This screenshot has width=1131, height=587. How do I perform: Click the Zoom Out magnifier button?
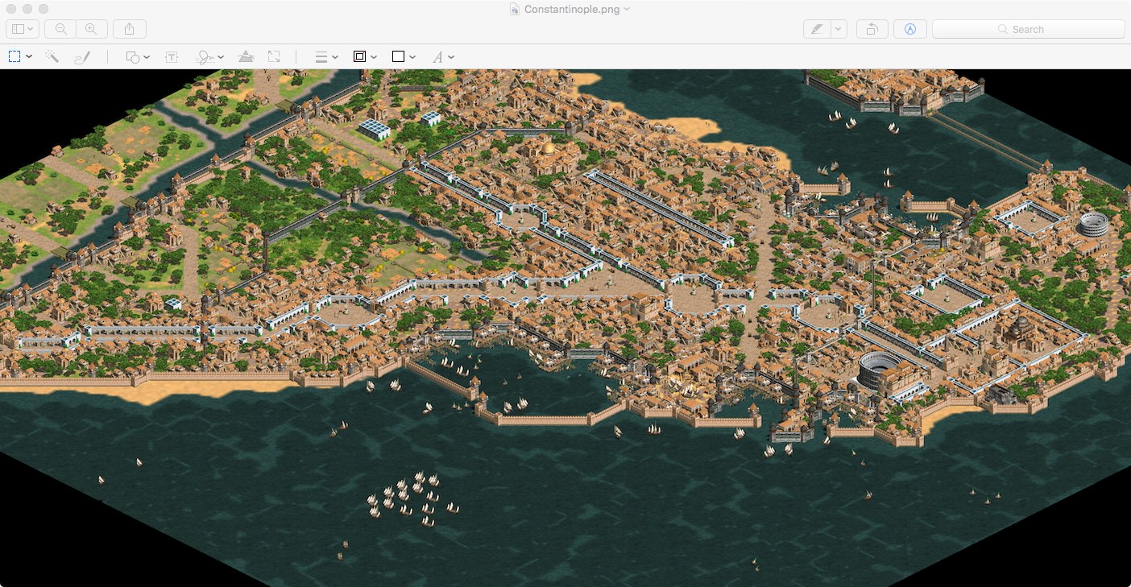[60, 29]
